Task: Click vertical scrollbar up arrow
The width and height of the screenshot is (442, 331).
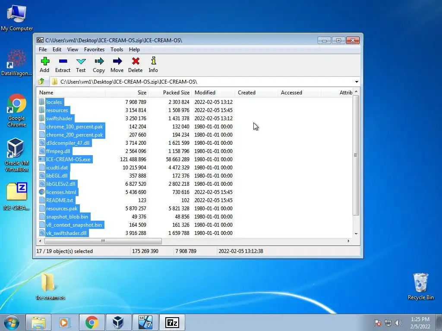Action: point(356,92)
